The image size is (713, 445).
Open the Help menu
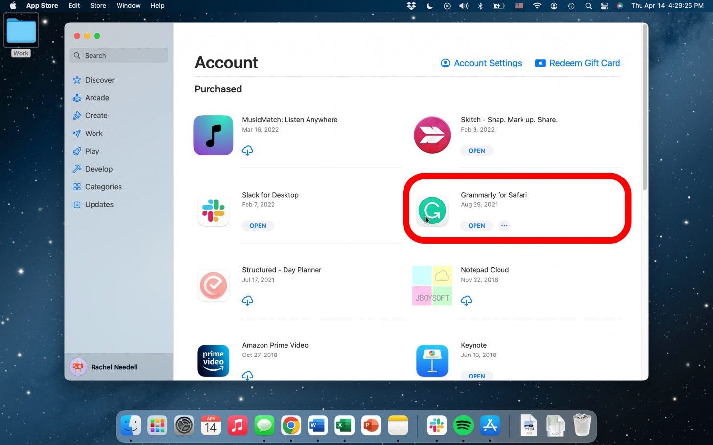click(x=157, y=6)
